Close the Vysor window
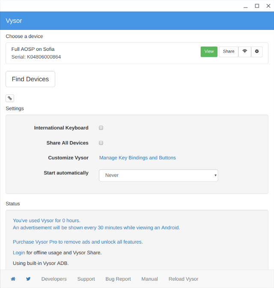 (268, 6)
